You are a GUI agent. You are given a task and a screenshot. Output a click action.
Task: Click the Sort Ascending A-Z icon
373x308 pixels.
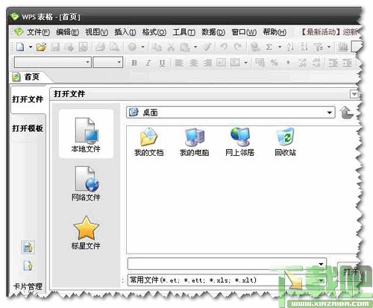[x=290, y=47]
